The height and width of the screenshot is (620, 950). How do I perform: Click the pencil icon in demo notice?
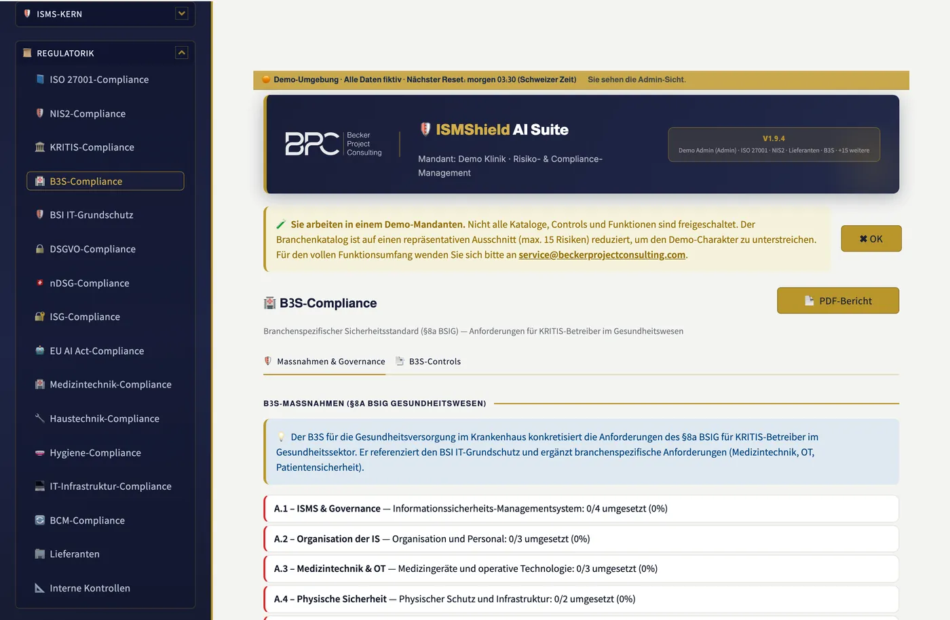[x=281, y=225]
